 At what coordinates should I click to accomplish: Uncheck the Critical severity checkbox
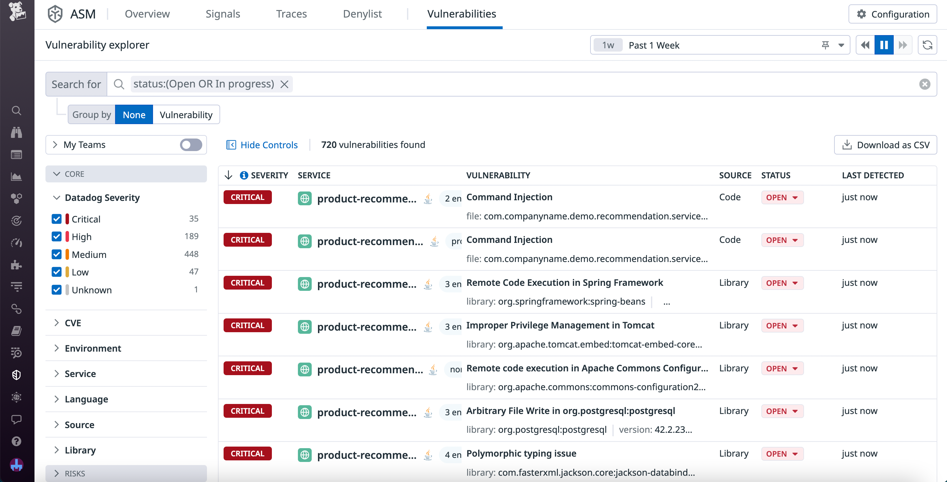pos(57,218)
